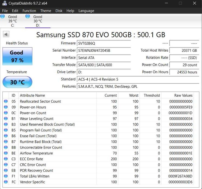Image resolution: width=202 pixels, height=189 pixels.
Task: Click the status orb for drive D:
Action: pos(28,16)
